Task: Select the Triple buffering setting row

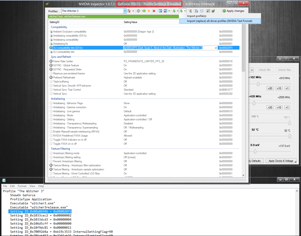Action: (x=144, y=82)
